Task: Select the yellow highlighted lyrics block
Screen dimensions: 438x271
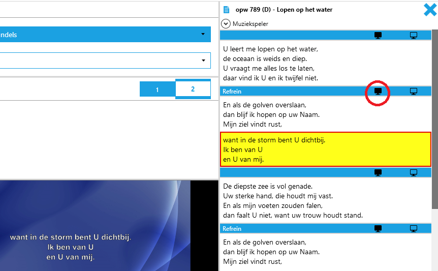Action: click(326, 149)
